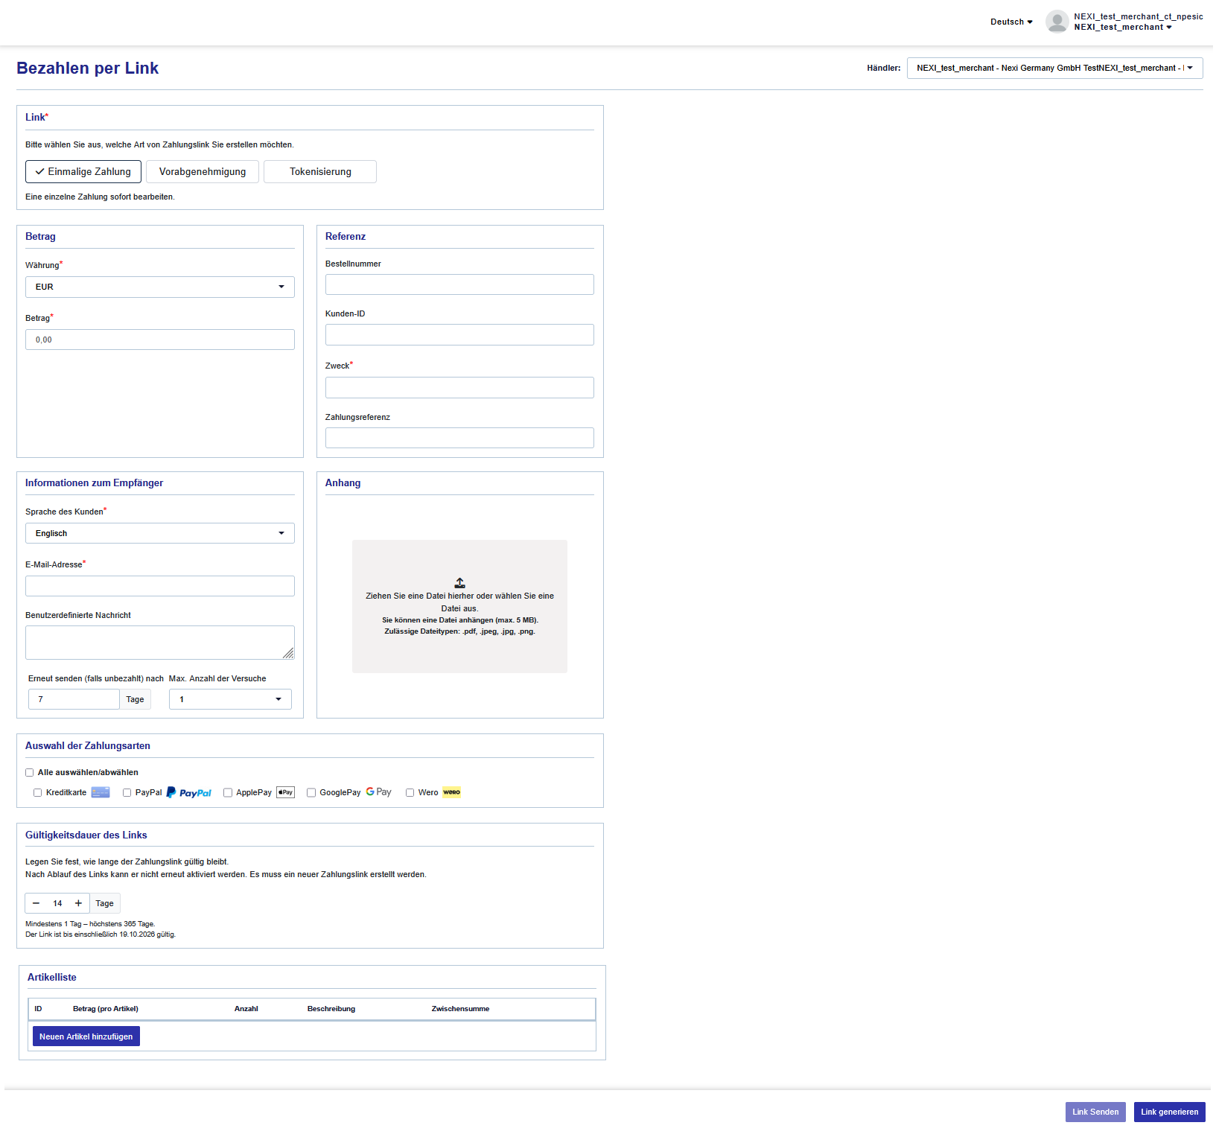Click the E-Mail-Adresse input field
Screen dimensions: 1216x1137
pos(160,586)
